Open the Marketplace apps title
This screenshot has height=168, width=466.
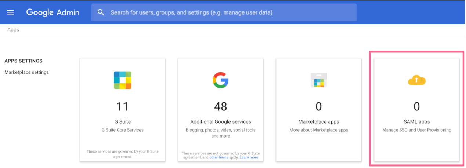pos(318,122)
